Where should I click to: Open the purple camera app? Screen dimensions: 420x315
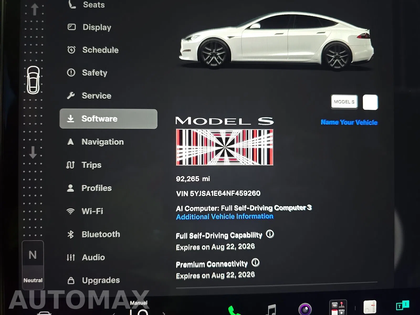[305, 309]
